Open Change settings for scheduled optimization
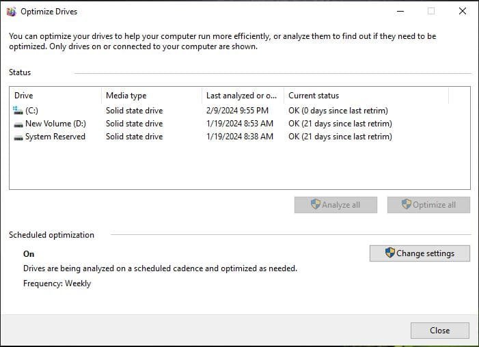Image resolution: width=479 pixels, height=347 pixels. 420,253
